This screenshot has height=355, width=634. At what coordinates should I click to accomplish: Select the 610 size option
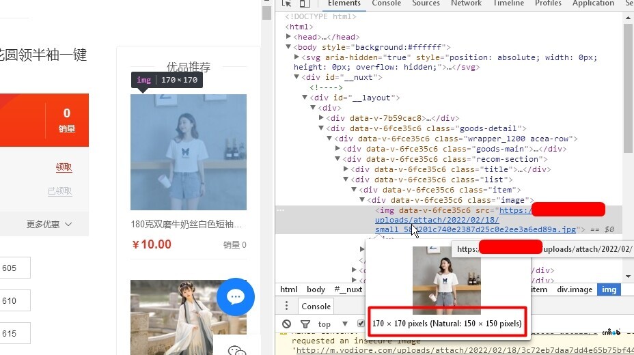click(x=14, y=300)
